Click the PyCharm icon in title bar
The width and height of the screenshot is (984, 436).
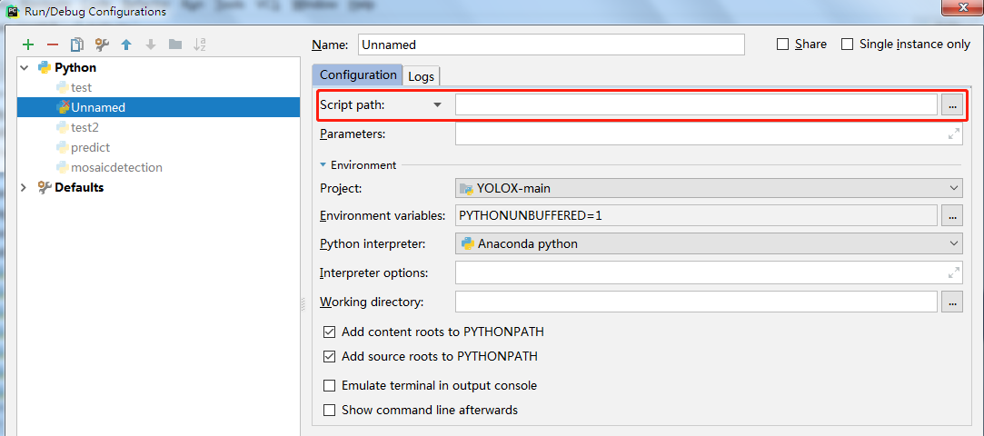click(13, 11)
